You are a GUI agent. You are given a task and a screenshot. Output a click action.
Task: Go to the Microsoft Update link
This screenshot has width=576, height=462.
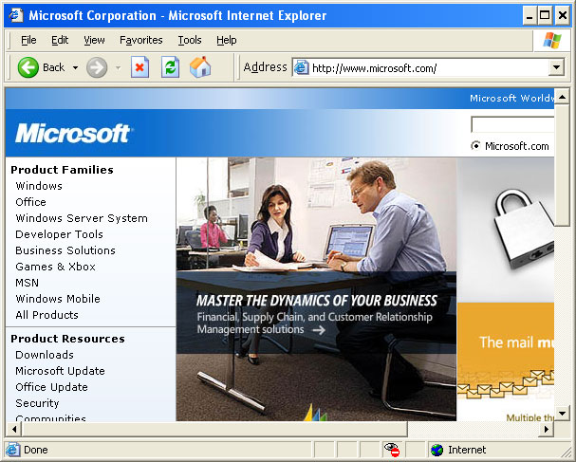click(x=60, y=371)
